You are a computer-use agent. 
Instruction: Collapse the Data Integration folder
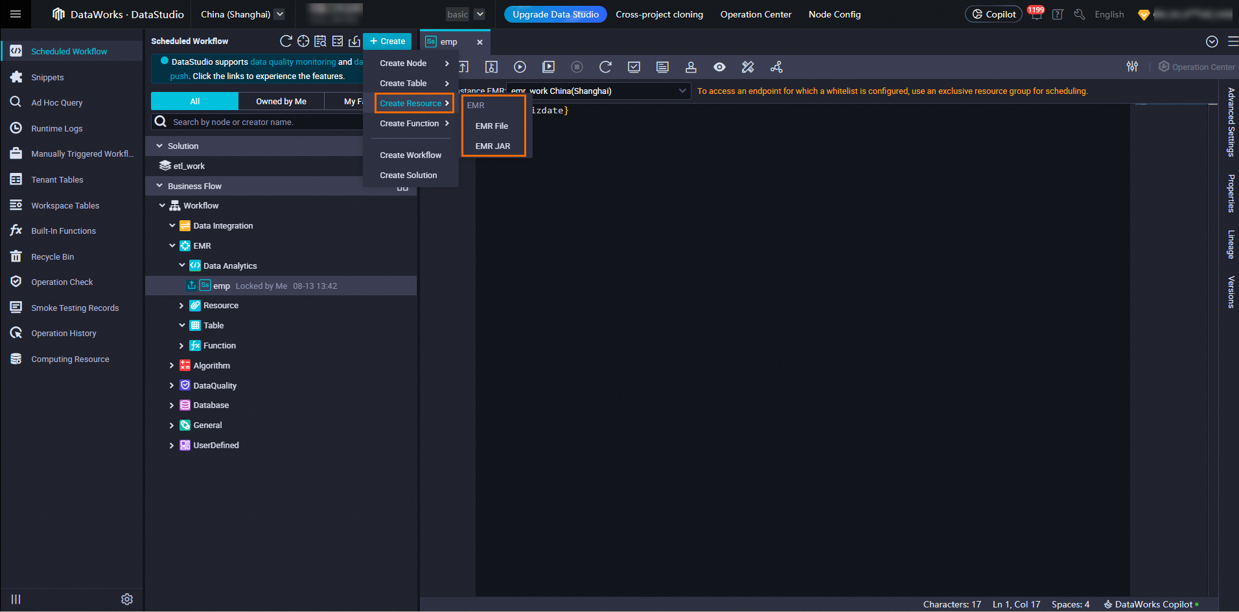[x=172, y=226]
